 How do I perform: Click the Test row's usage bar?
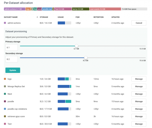pyautogui.click(x=64, y=124)
